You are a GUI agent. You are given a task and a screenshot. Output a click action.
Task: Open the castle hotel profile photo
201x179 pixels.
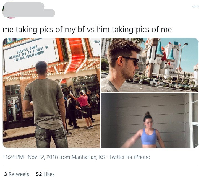tap(150, 65)
